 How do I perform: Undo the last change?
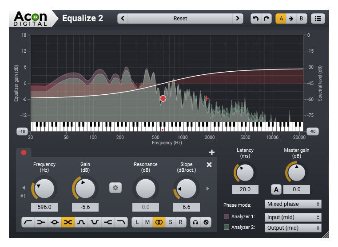tap(256, 19)
